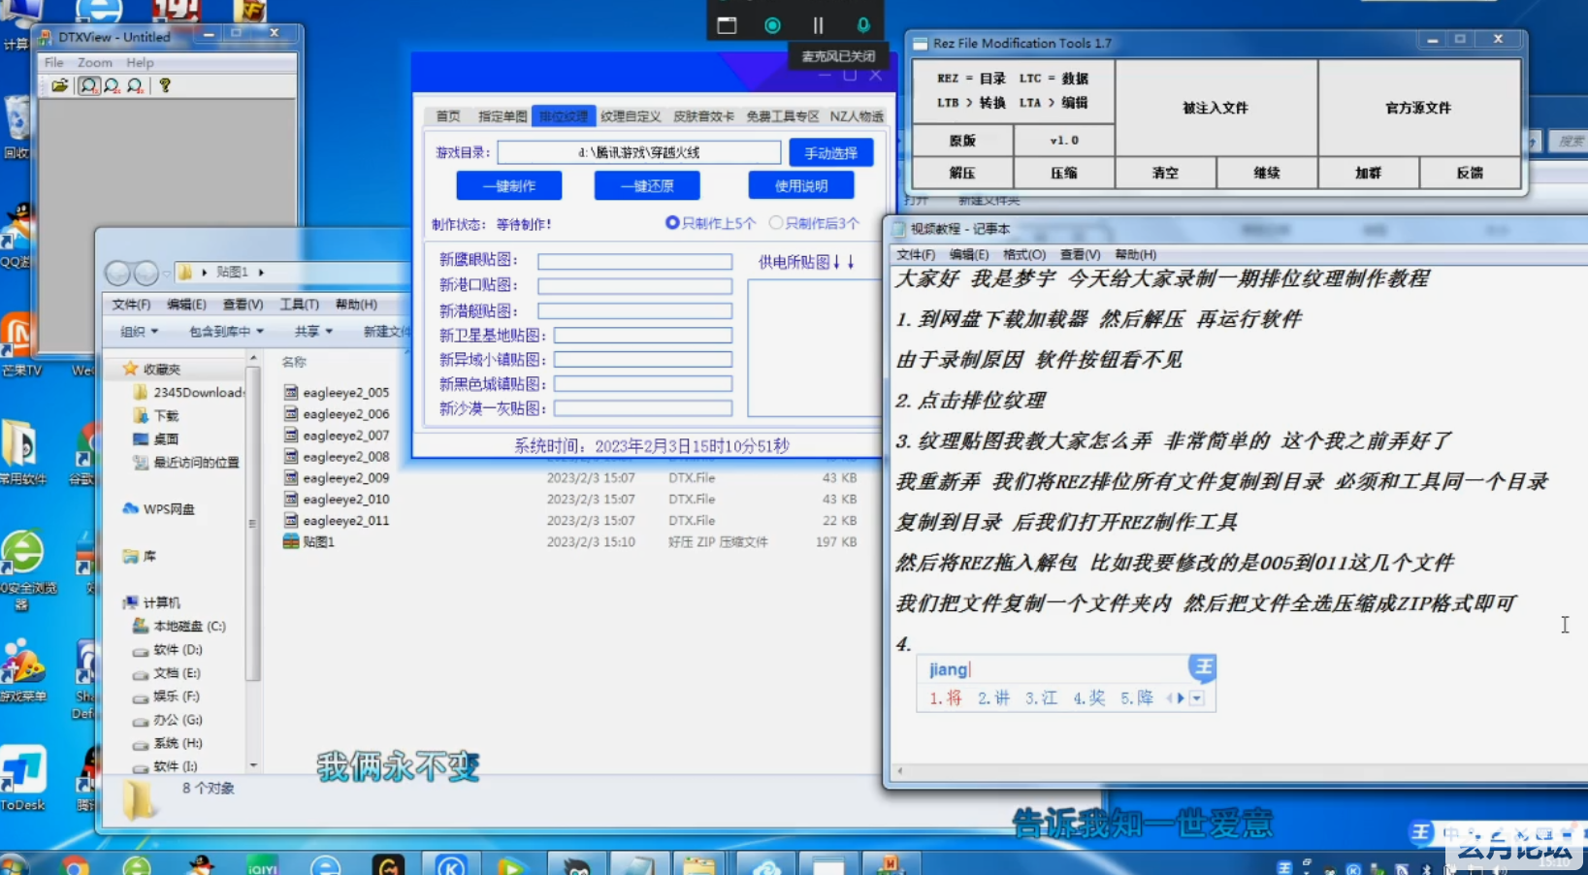This screenshot has width=1588, height=875.
Task: Open 格式(O) menu in Notepad
Action: pyautogui.click(x=1024, y=254)
